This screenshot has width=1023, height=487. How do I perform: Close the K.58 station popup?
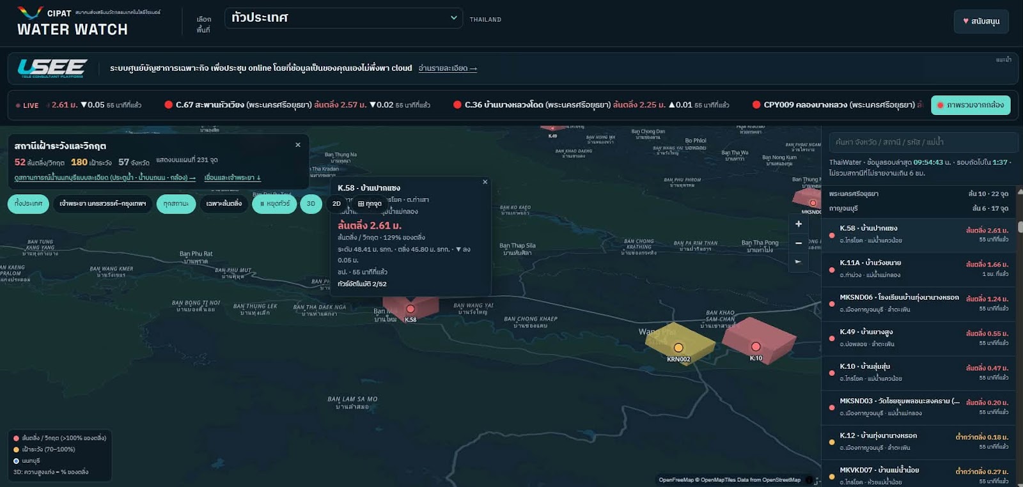pyautogui.click(x=485, y=182)
